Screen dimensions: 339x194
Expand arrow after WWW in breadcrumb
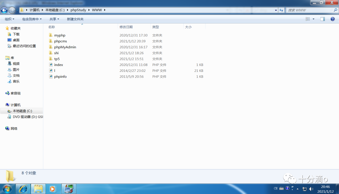coord(105,10)
